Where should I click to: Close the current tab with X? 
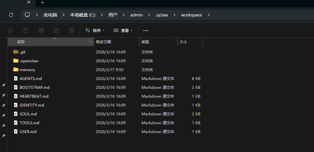point(29,2)
